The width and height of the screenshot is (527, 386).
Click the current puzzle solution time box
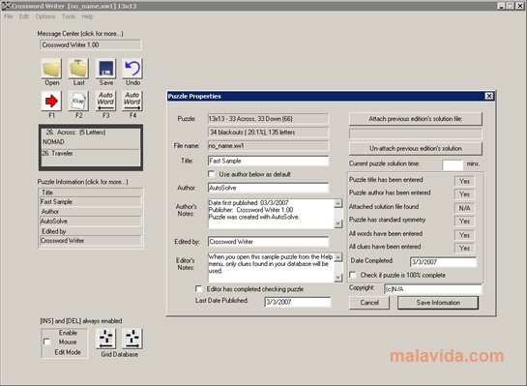pyautogui.click(x=453, y=164)
